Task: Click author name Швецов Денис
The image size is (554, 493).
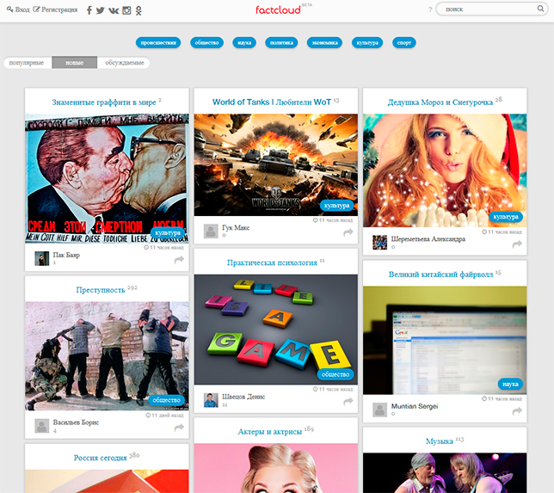Action: (x=243, y=397)
